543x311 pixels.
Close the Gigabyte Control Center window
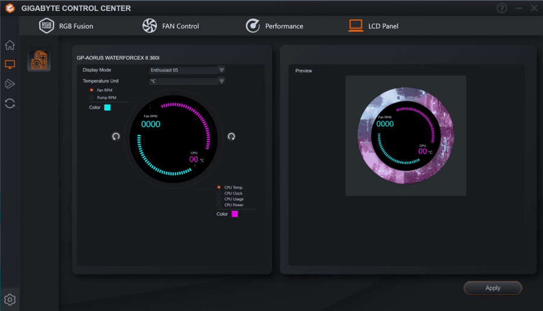pos(534,8)
